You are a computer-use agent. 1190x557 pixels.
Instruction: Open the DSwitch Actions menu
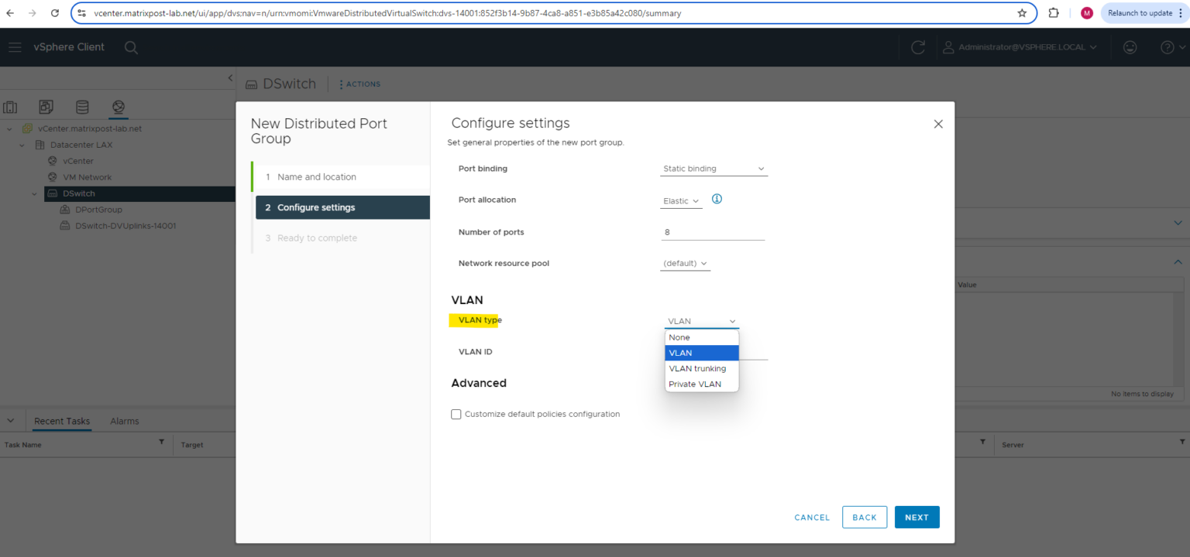359,84
